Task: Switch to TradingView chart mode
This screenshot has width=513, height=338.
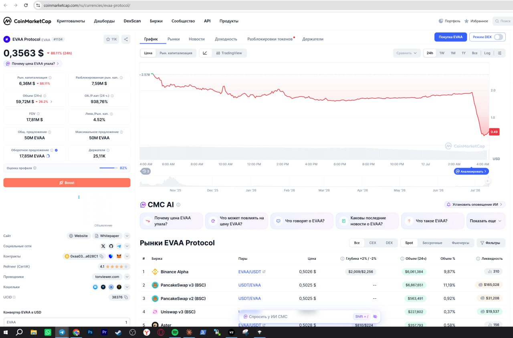Action: 229,53
